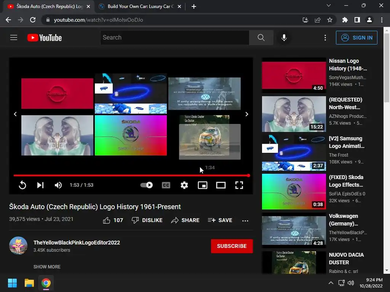Skip to the next video
The height and width of the screenshot is (292, 390).
point(40,185)
